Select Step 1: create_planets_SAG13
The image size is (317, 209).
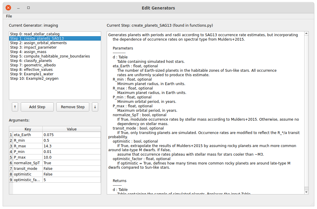[x=55, y=39]
